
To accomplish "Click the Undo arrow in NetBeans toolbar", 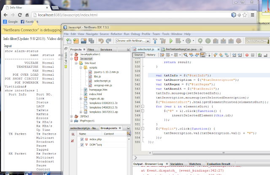I will pos(101,41).
